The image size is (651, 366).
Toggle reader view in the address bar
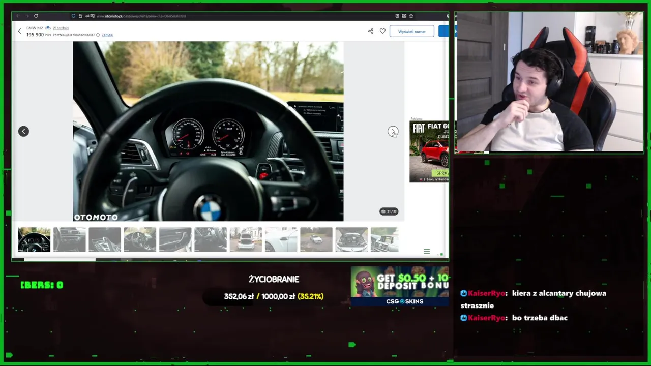click(397, 16)
